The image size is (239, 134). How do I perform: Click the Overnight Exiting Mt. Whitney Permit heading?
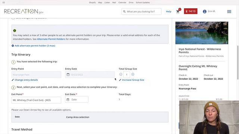[198, 68]
